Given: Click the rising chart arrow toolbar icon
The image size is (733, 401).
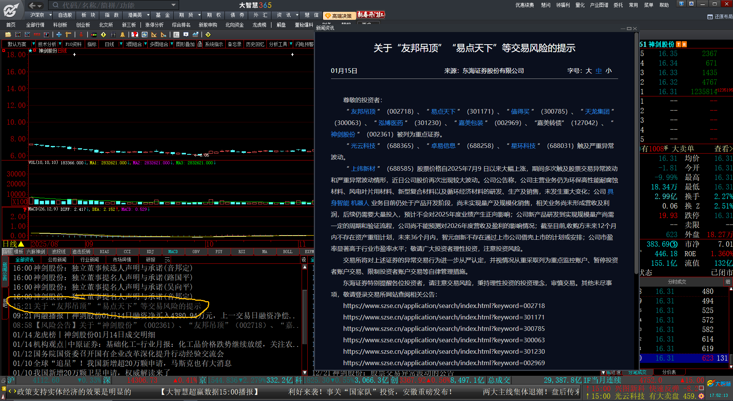Looking at the screenshot, I should [x=195, y=35].
